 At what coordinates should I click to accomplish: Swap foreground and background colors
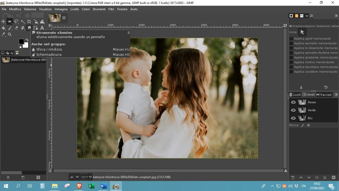pos(27,40)
